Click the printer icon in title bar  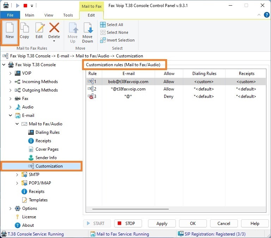point(6,6)
